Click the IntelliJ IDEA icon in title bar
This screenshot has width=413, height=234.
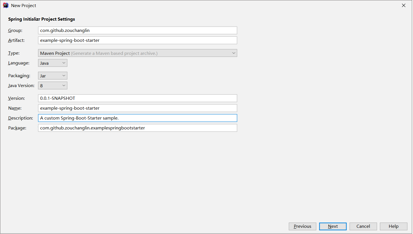(6, 5)
